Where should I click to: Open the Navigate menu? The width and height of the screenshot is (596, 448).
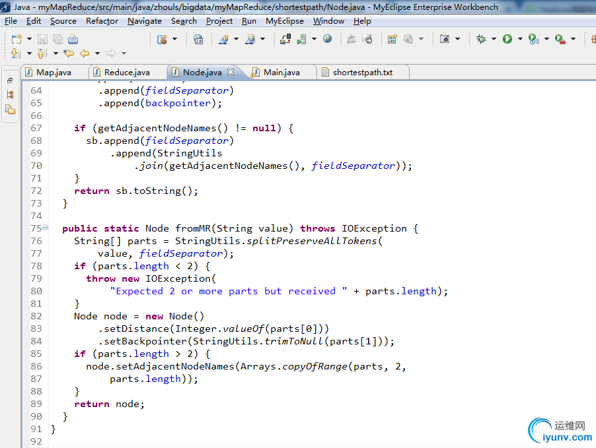pyautogui.click(x=145, y=21)
